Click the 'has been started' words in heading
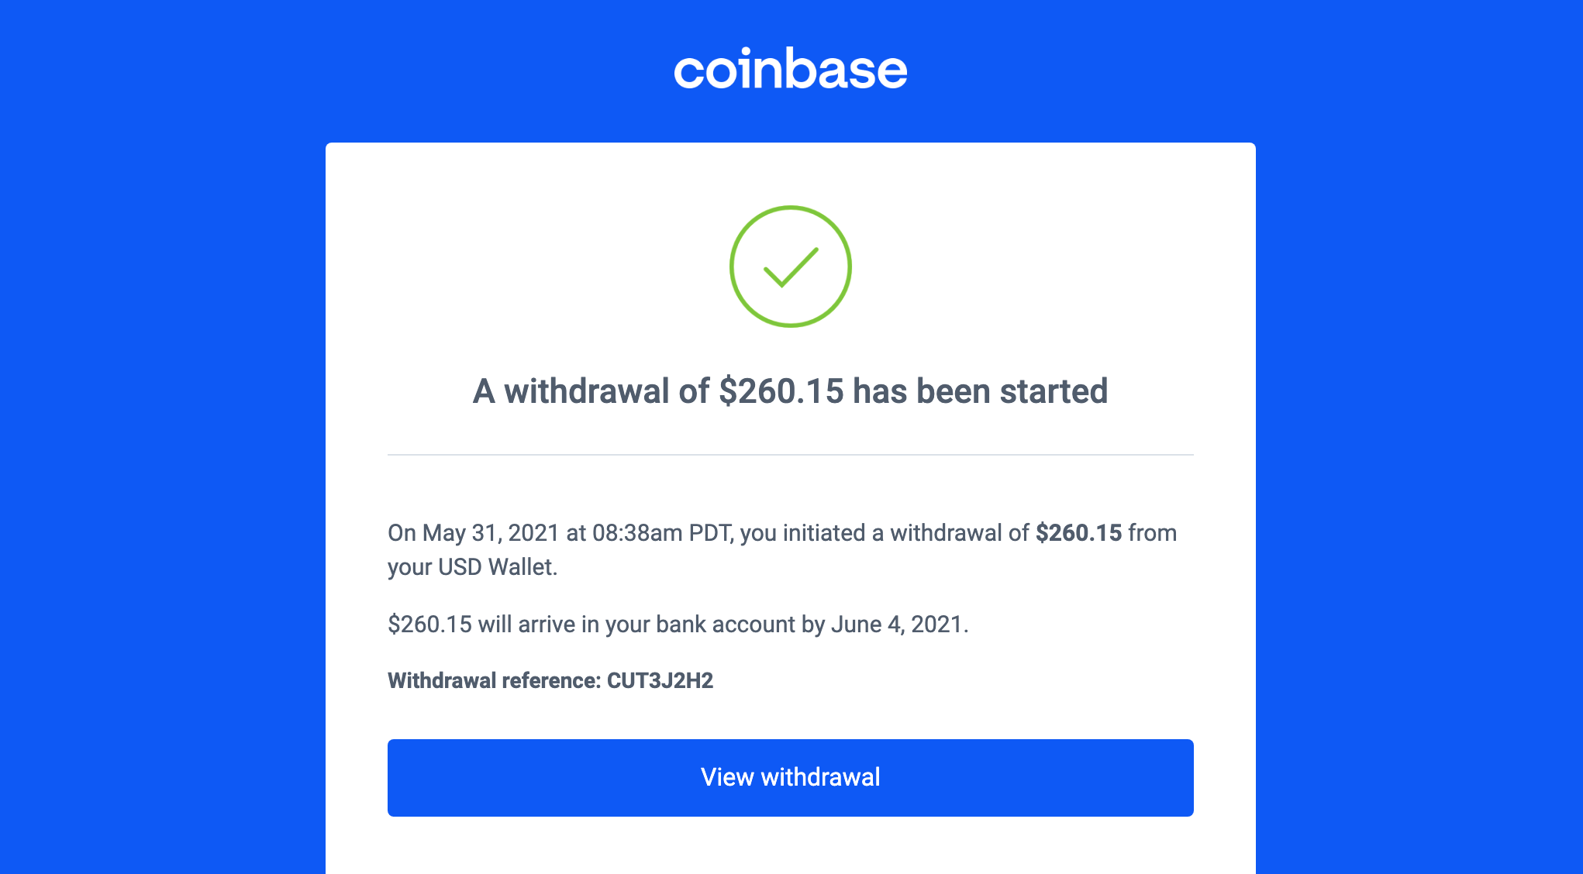Image resolution: width=1583 pixels, height=874 pixels. 981,391
